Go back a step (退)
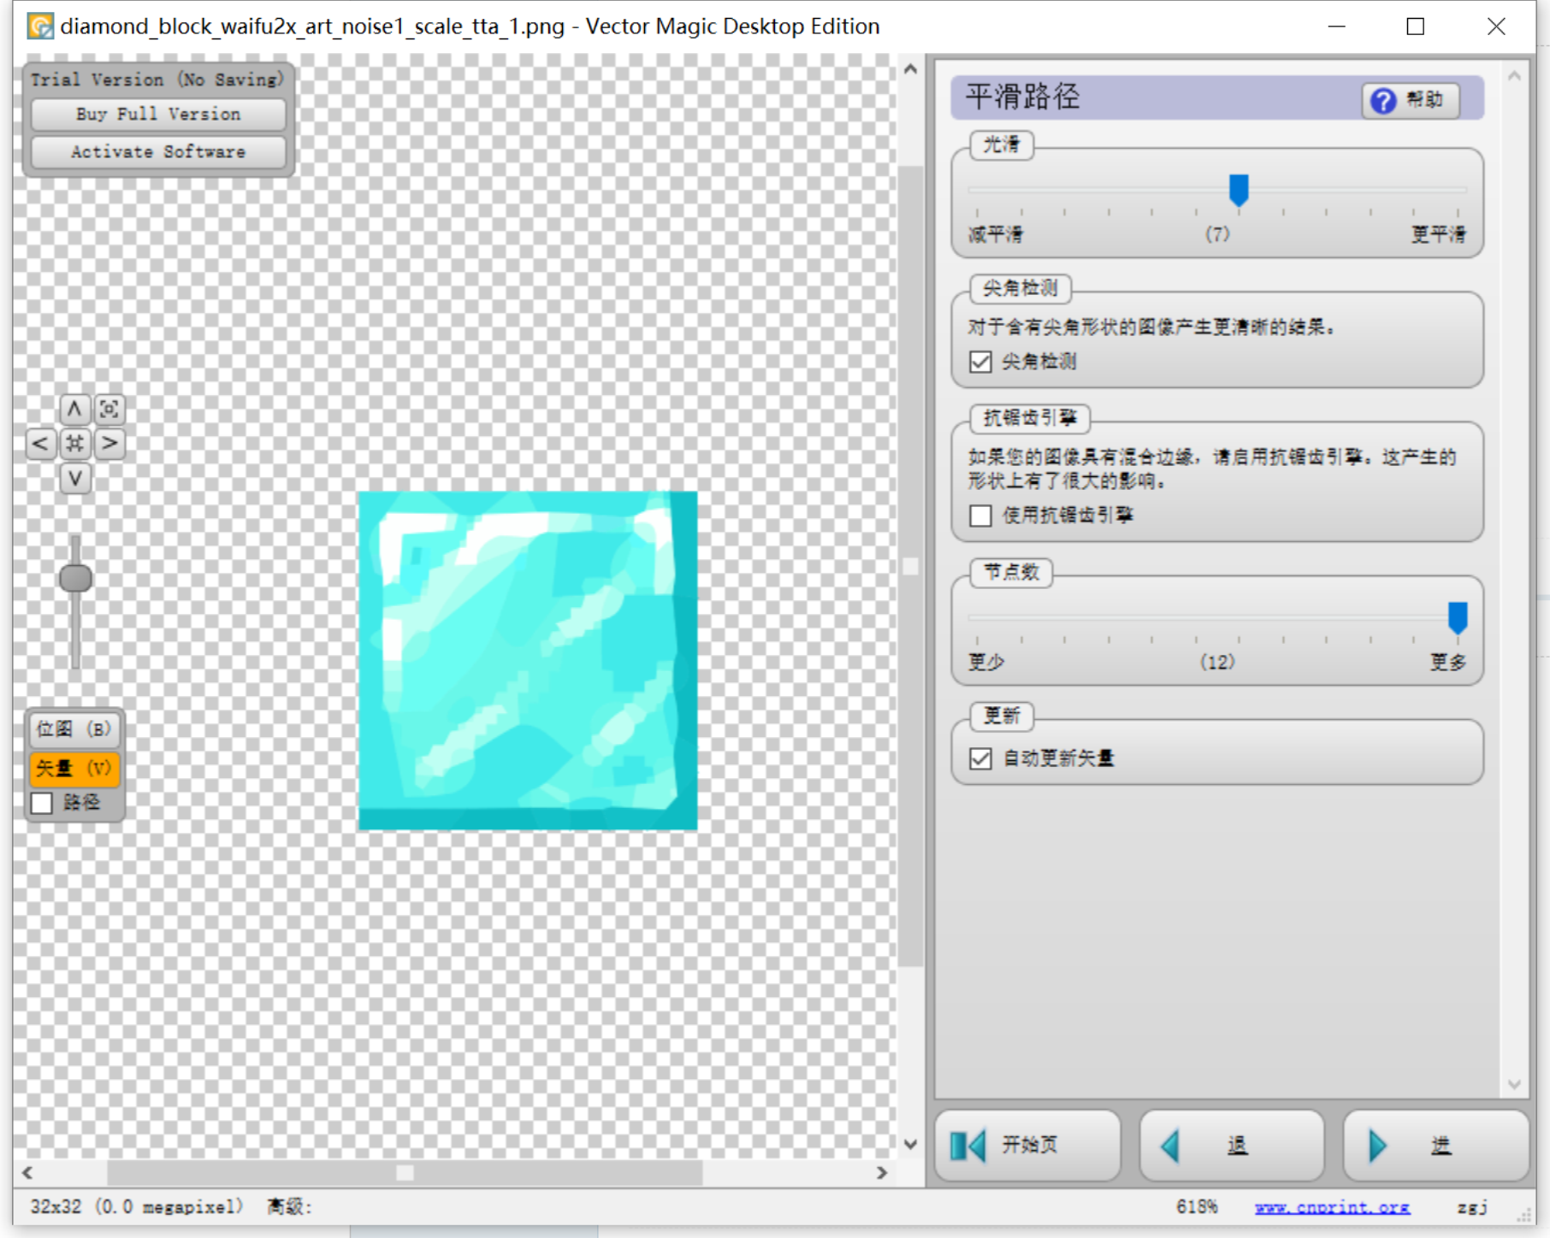The width and height of the screenshot is (1550, 1238). [x=1232, y=1145]
